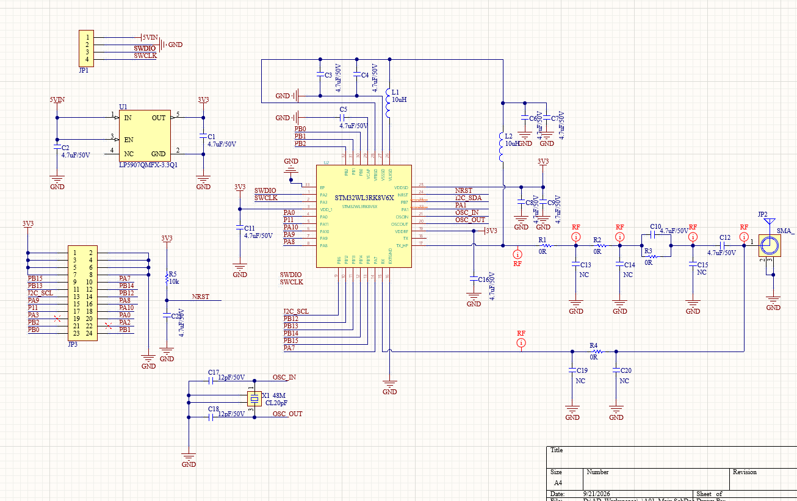The height and width of the screenshot is (501, 797).
Task: Click the C19 NC capacitor symbol
Action: point(572,370)
